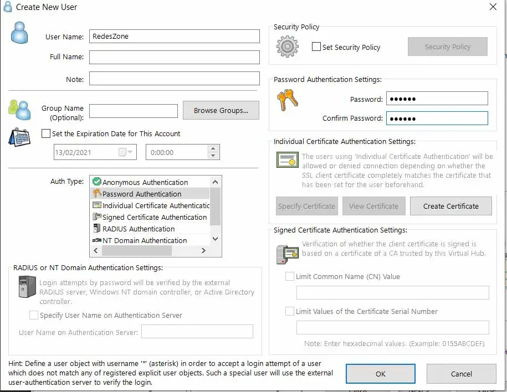Click View Certificate button

coord(374,206)
